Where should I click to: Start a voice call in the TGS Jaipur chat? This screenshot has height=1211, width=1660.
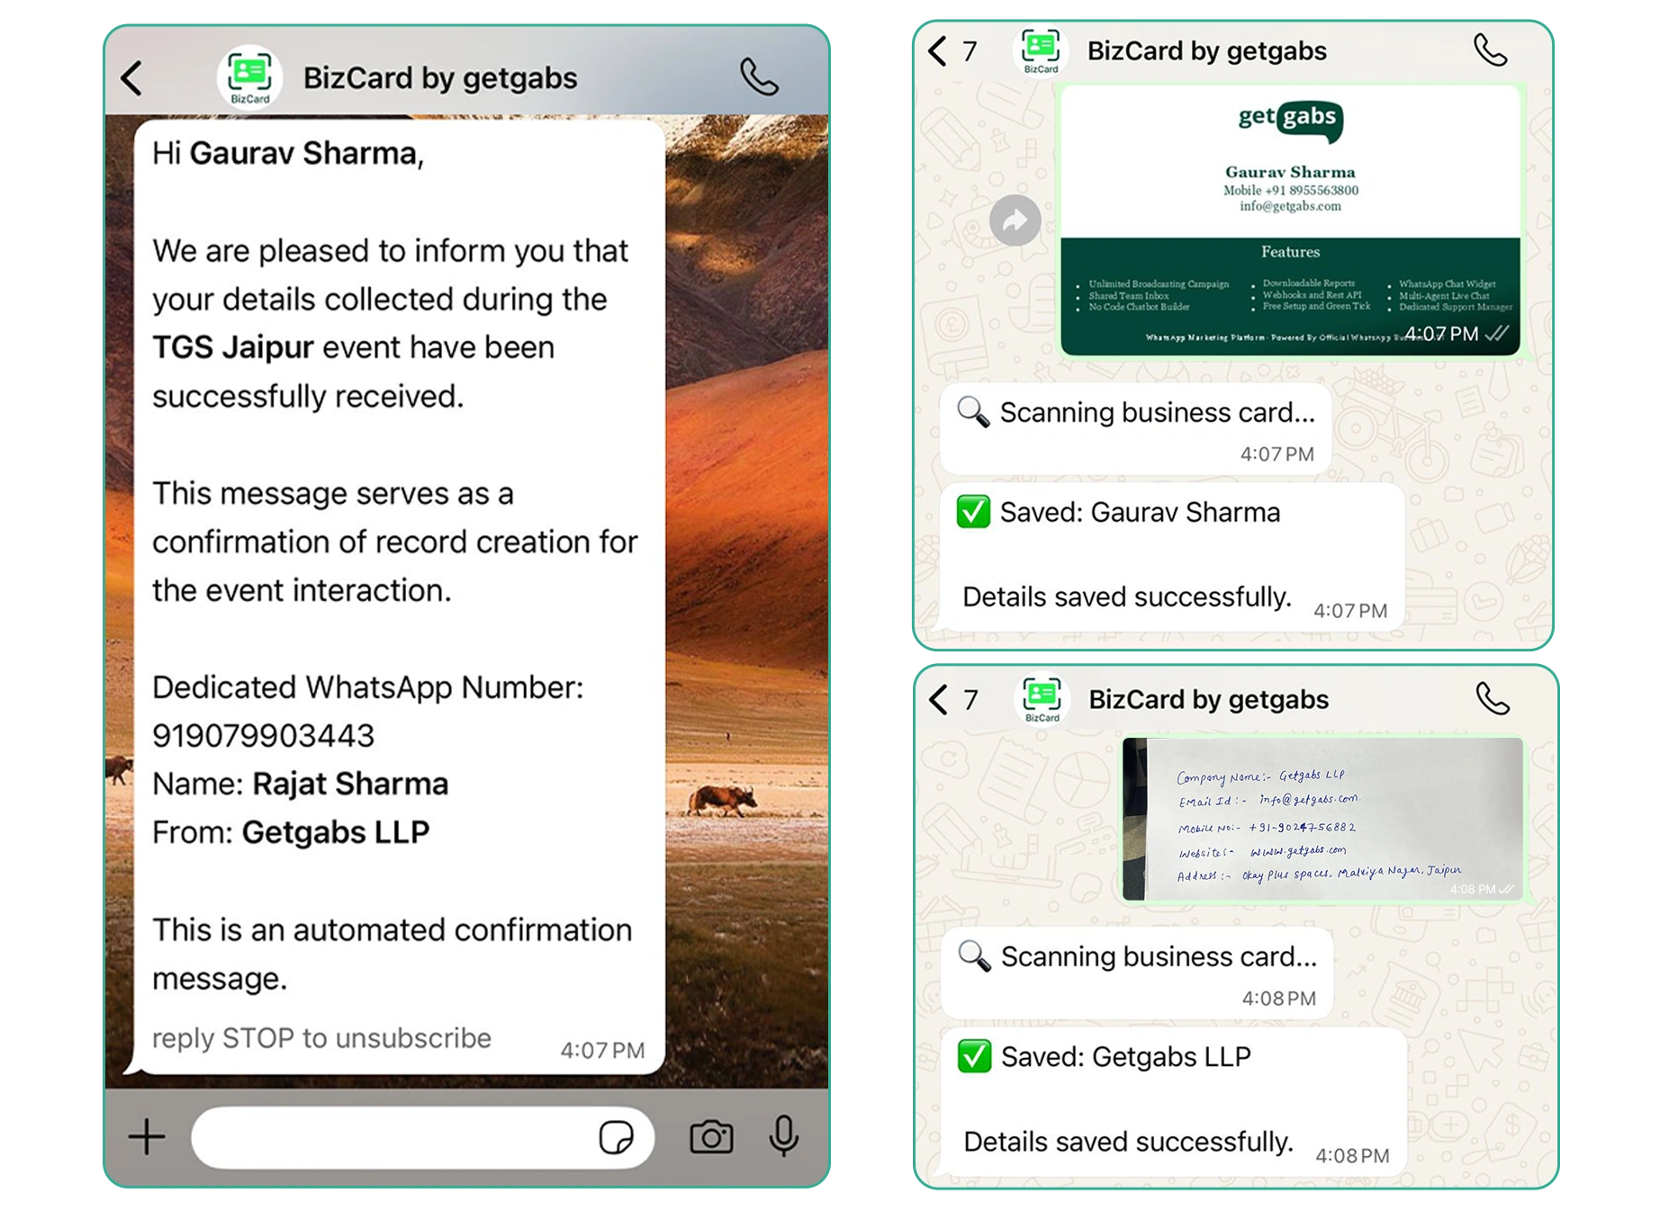[759, 77]
